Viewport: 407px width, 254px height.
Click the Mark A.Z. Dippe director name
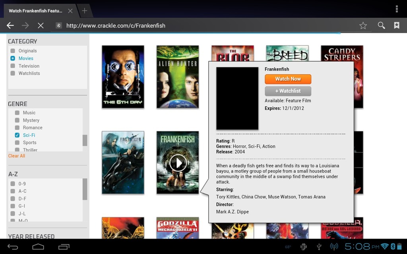(232, 212)
